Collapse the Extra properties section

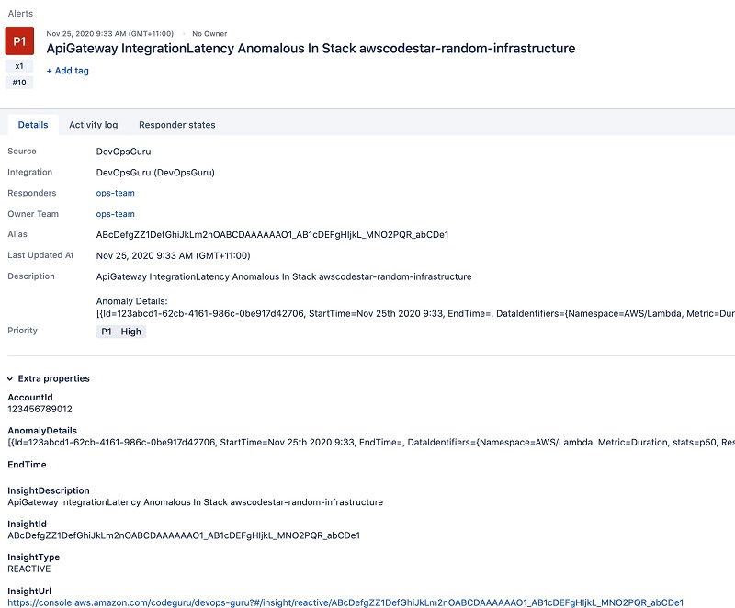[x=10, y=378]
